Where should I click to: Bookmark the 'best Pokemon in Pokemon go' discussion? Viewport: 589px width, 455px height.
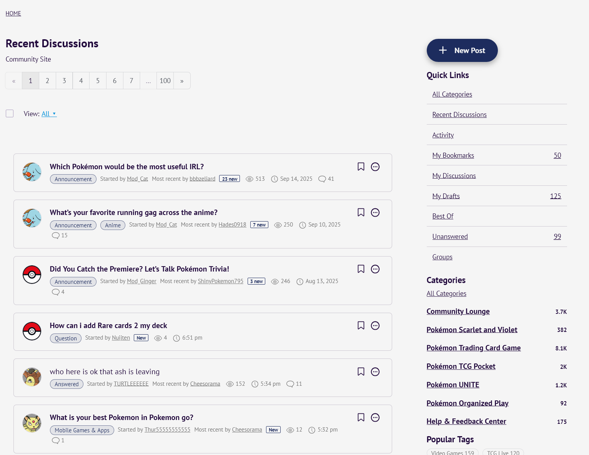(x=361, y=417)
